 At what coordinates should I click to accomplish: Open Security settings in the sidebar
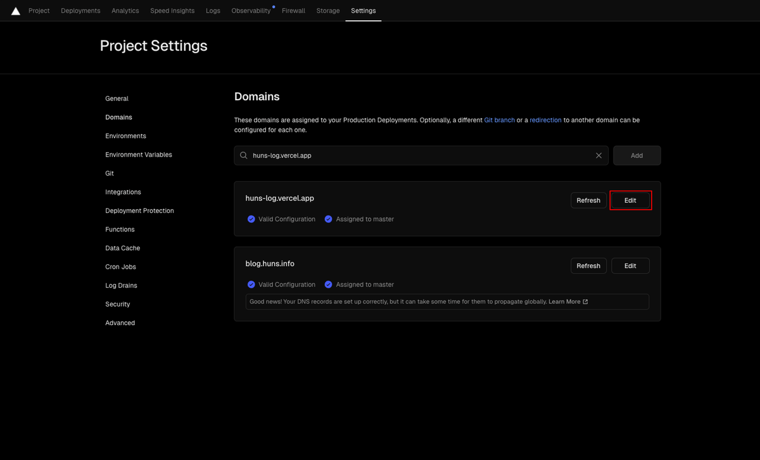coord(118,304)
